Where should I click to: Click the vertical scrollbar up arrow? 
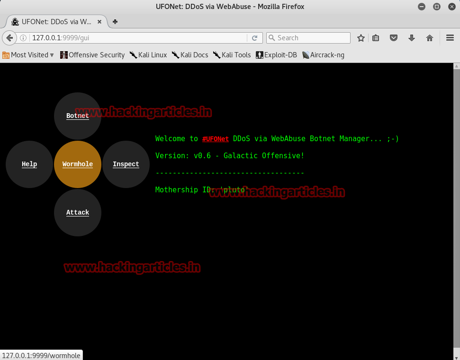[x=457, y=66]
